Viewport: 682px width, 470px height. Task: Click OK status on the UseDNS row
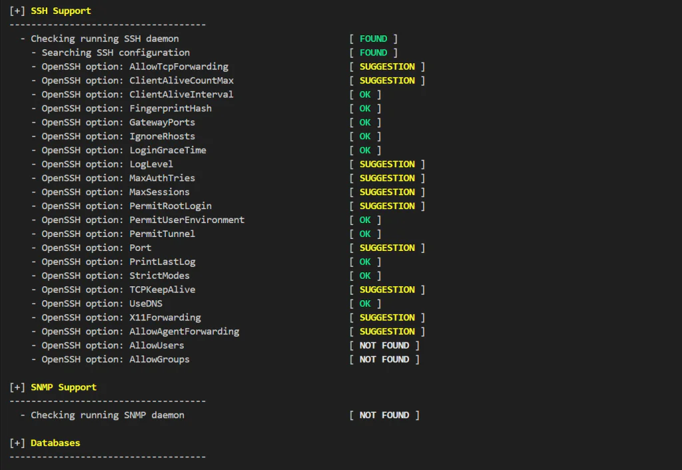click(x=365, y=304)
